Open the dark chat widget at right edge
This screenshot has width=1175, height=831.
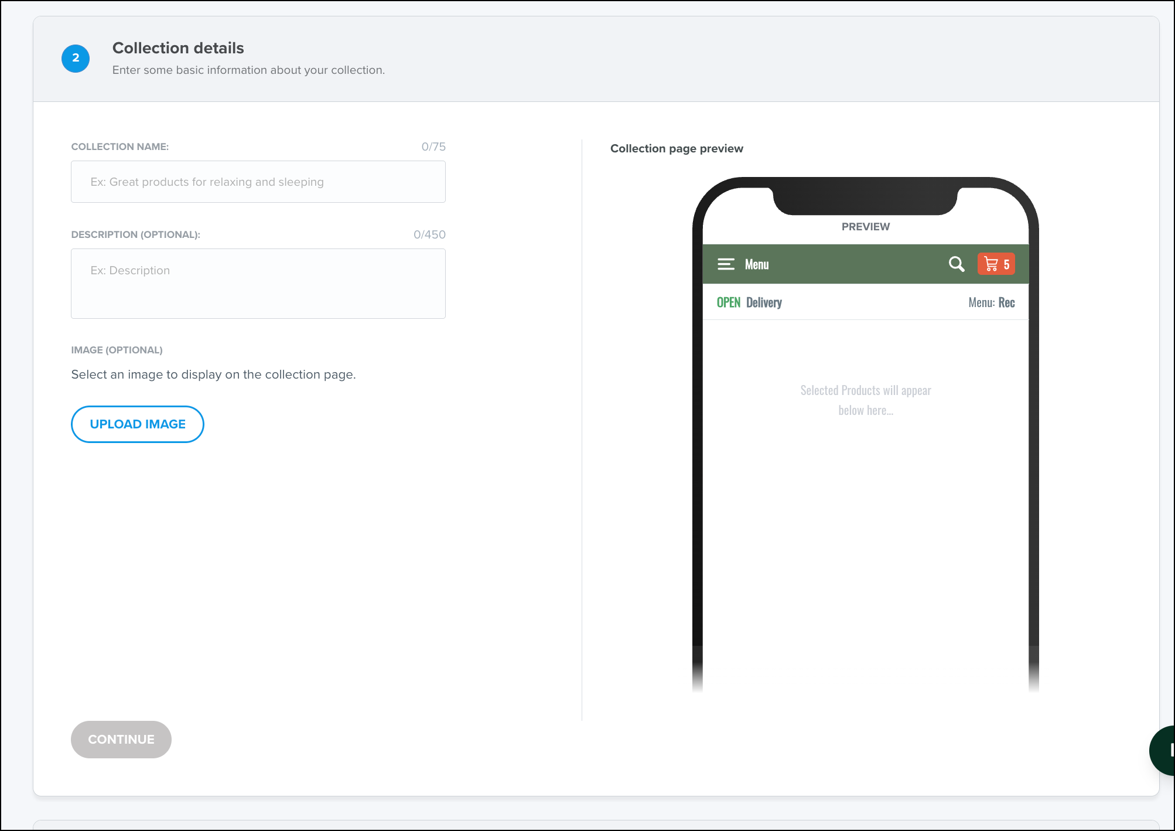click(x=1163, y=751)
